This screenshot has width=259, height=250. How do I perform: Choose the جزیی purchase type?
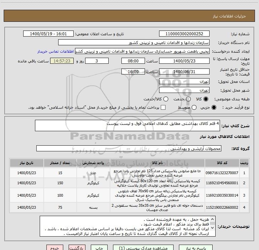[214, 107]
